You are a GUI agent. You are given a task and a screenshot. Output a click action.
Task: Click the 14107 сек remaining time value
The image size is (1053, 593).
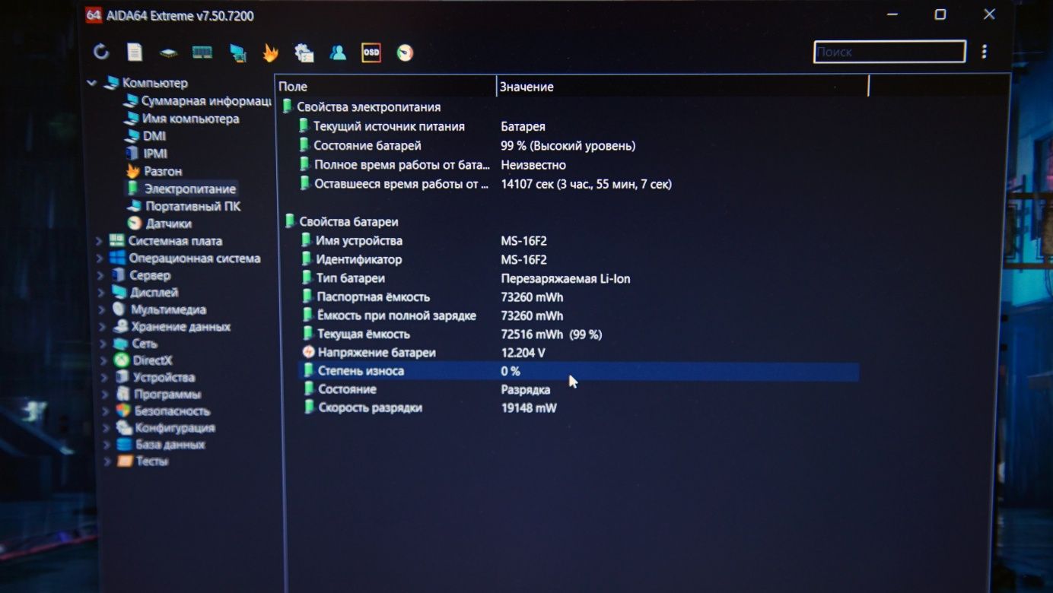coord(586,184)
